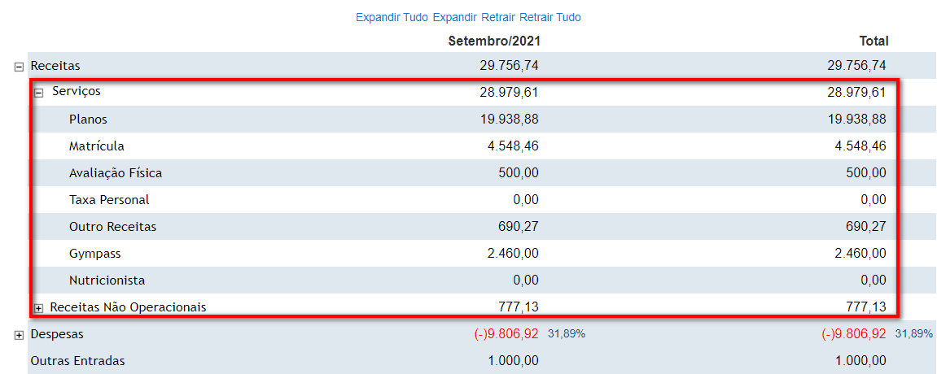This screenshot has width=937, height=374.
Task: Click the Retrair Tudo link
Action: coord(550,17)
